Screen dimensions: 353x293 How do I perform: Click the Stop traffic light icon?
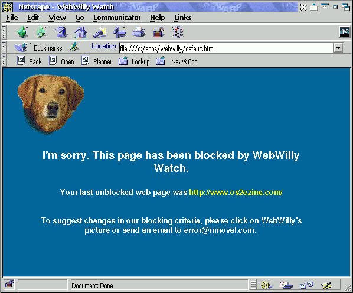(x=178, y=32)
